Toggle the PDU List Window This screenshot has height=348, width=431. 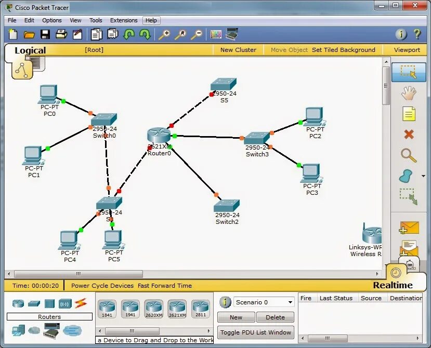[255, 332]
